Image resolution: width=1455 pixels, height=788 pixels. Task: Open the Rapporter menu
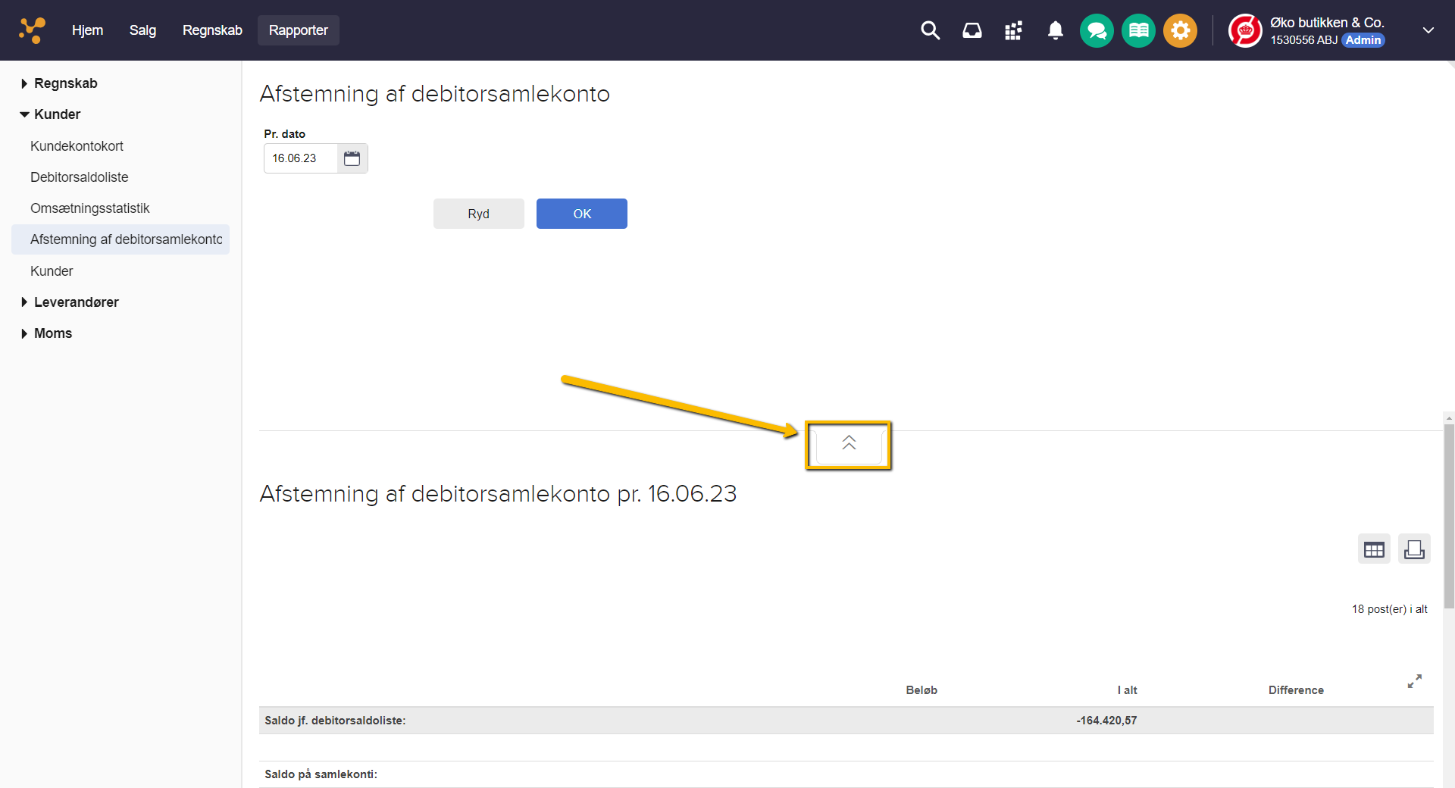(x=298, y=30)
